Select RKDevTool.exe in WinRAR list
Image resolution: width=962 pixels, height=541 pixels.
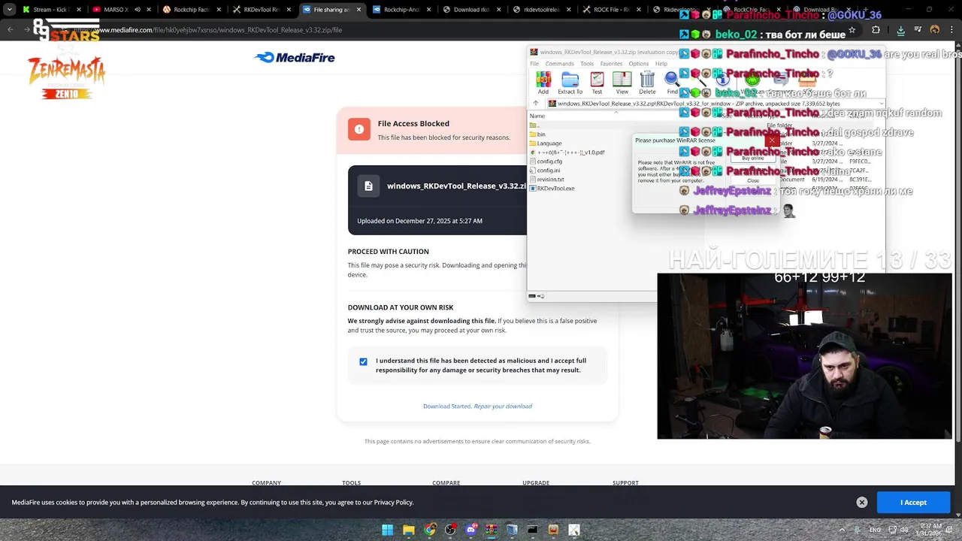pos(551,188)
